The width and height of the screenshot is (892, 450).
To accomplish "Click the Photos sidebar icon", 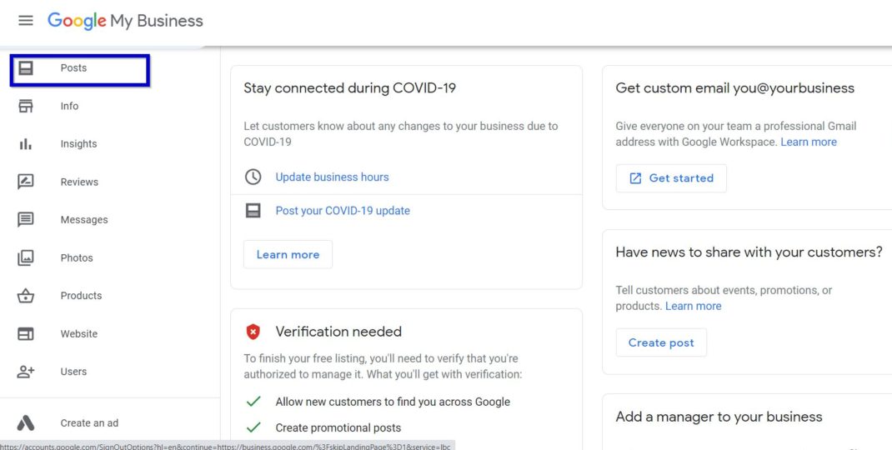I will 26,257.
